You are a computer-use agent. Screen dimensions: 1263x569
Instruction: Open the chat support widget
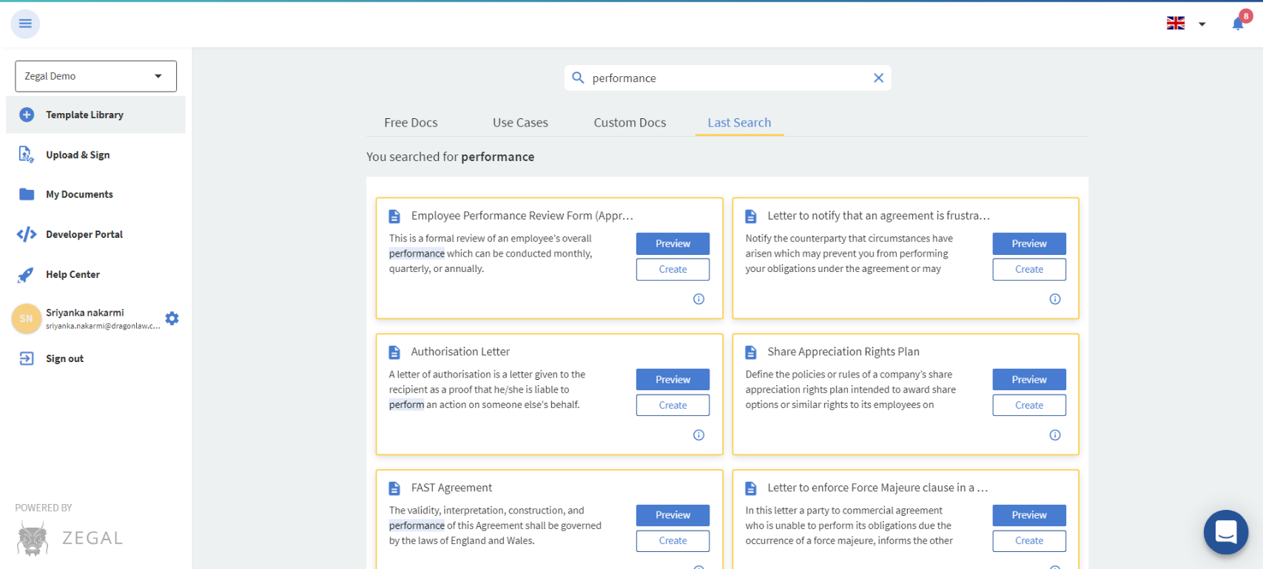1226,532
